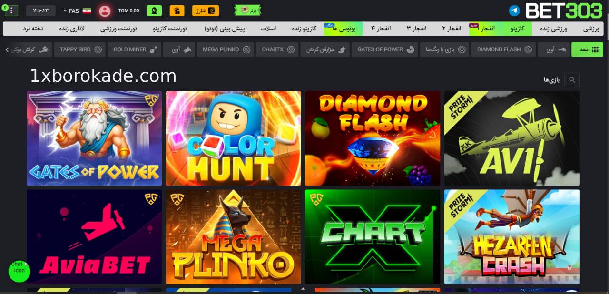This screenshot has height=294, width=609.
Task: Open the Telegram channel icon
Action: pyautogui.click(x=514, y=10)
